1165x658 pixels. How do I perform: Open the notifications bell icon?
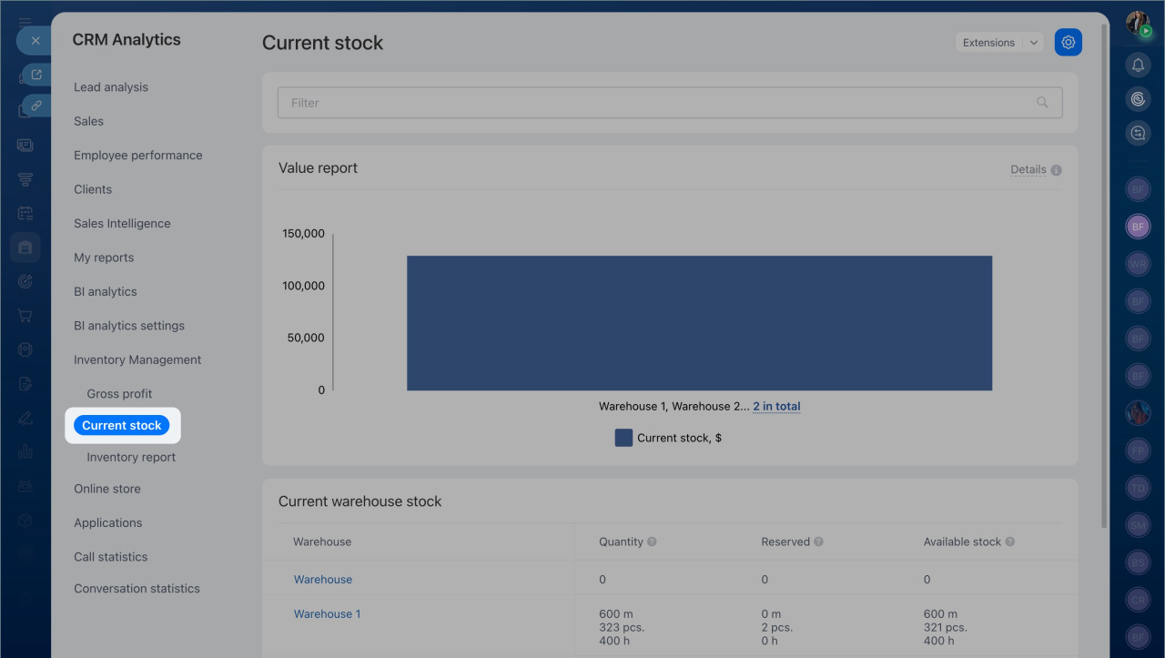tap(1138, 65)
